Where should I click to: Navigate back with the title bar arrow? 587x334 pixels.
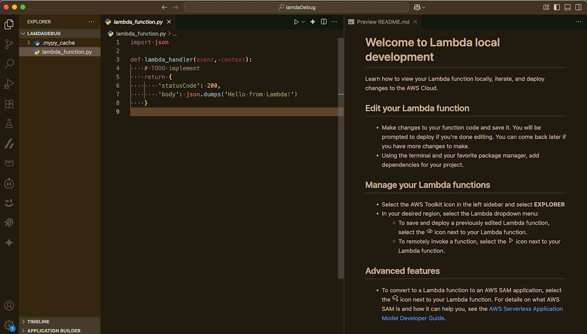(x=164, y=7)
